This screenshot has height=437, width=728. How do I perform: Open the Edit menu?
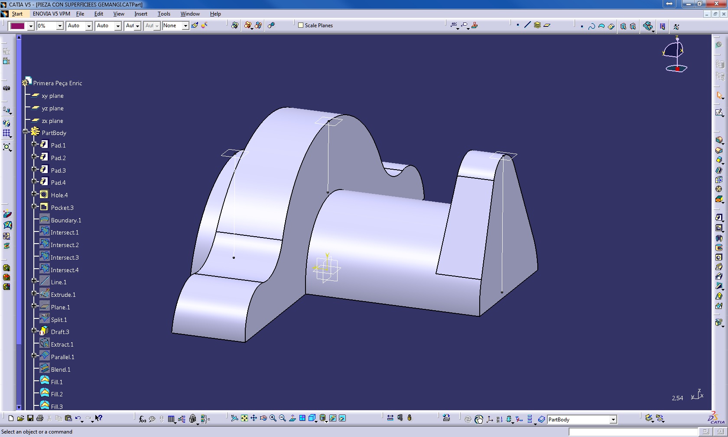99,14
